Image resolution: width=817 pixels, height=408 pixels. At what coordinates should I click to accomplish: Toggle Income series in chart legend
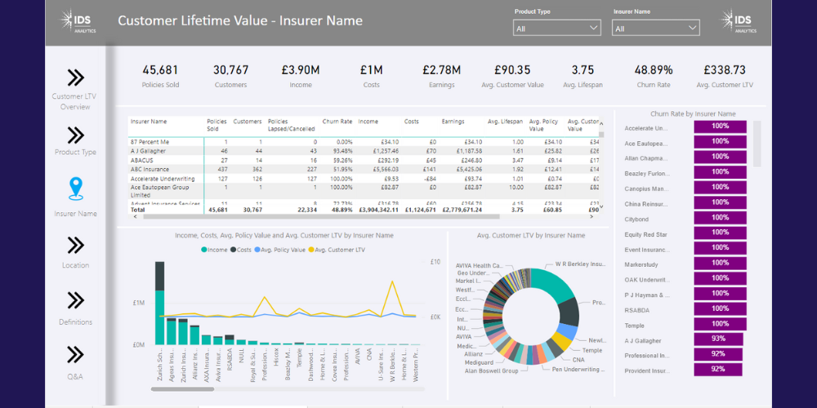click(x=214, y=249)
